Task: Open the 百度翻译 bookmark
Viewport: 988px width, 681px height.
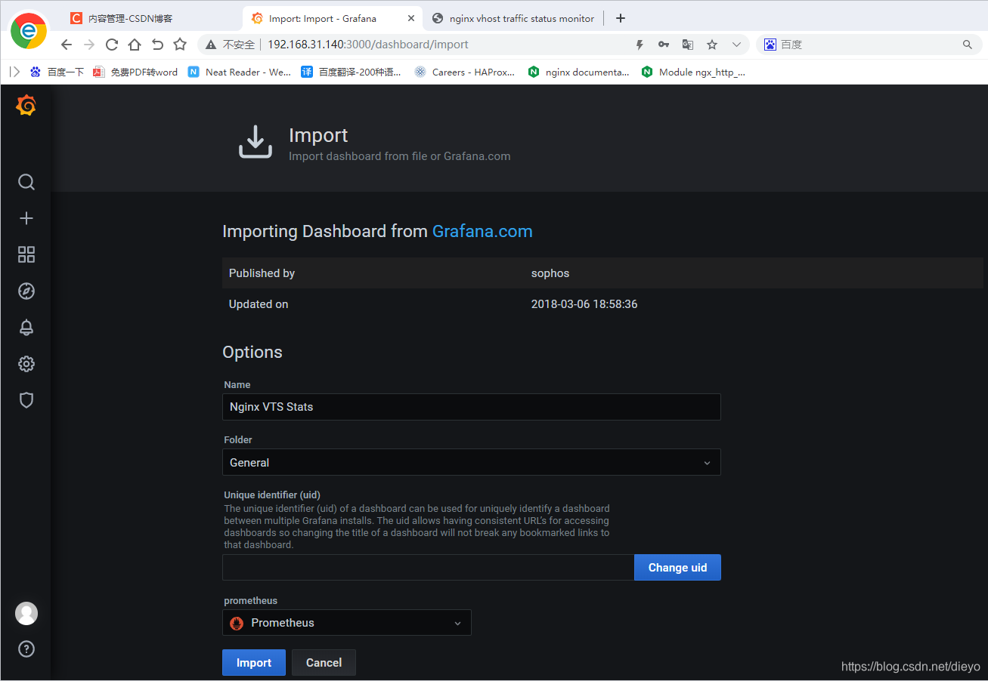Action: coord(352,72)
